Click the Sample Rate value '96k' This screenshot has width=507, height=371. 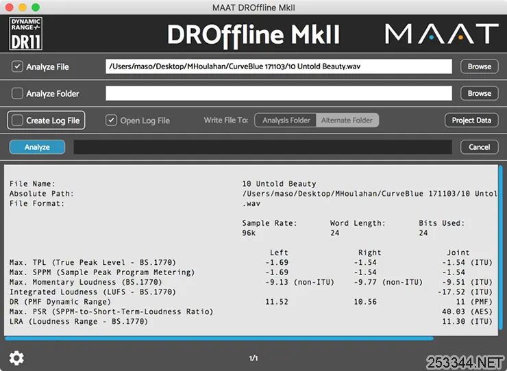pyautogui.click(x=249, y=233)
